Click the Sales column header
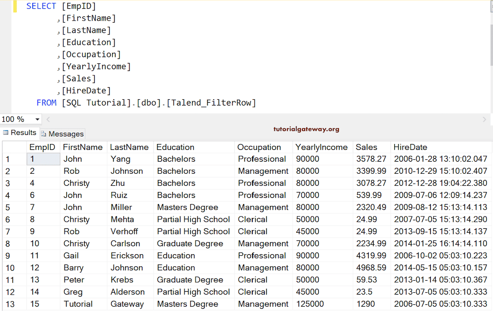 click(366, 147)
